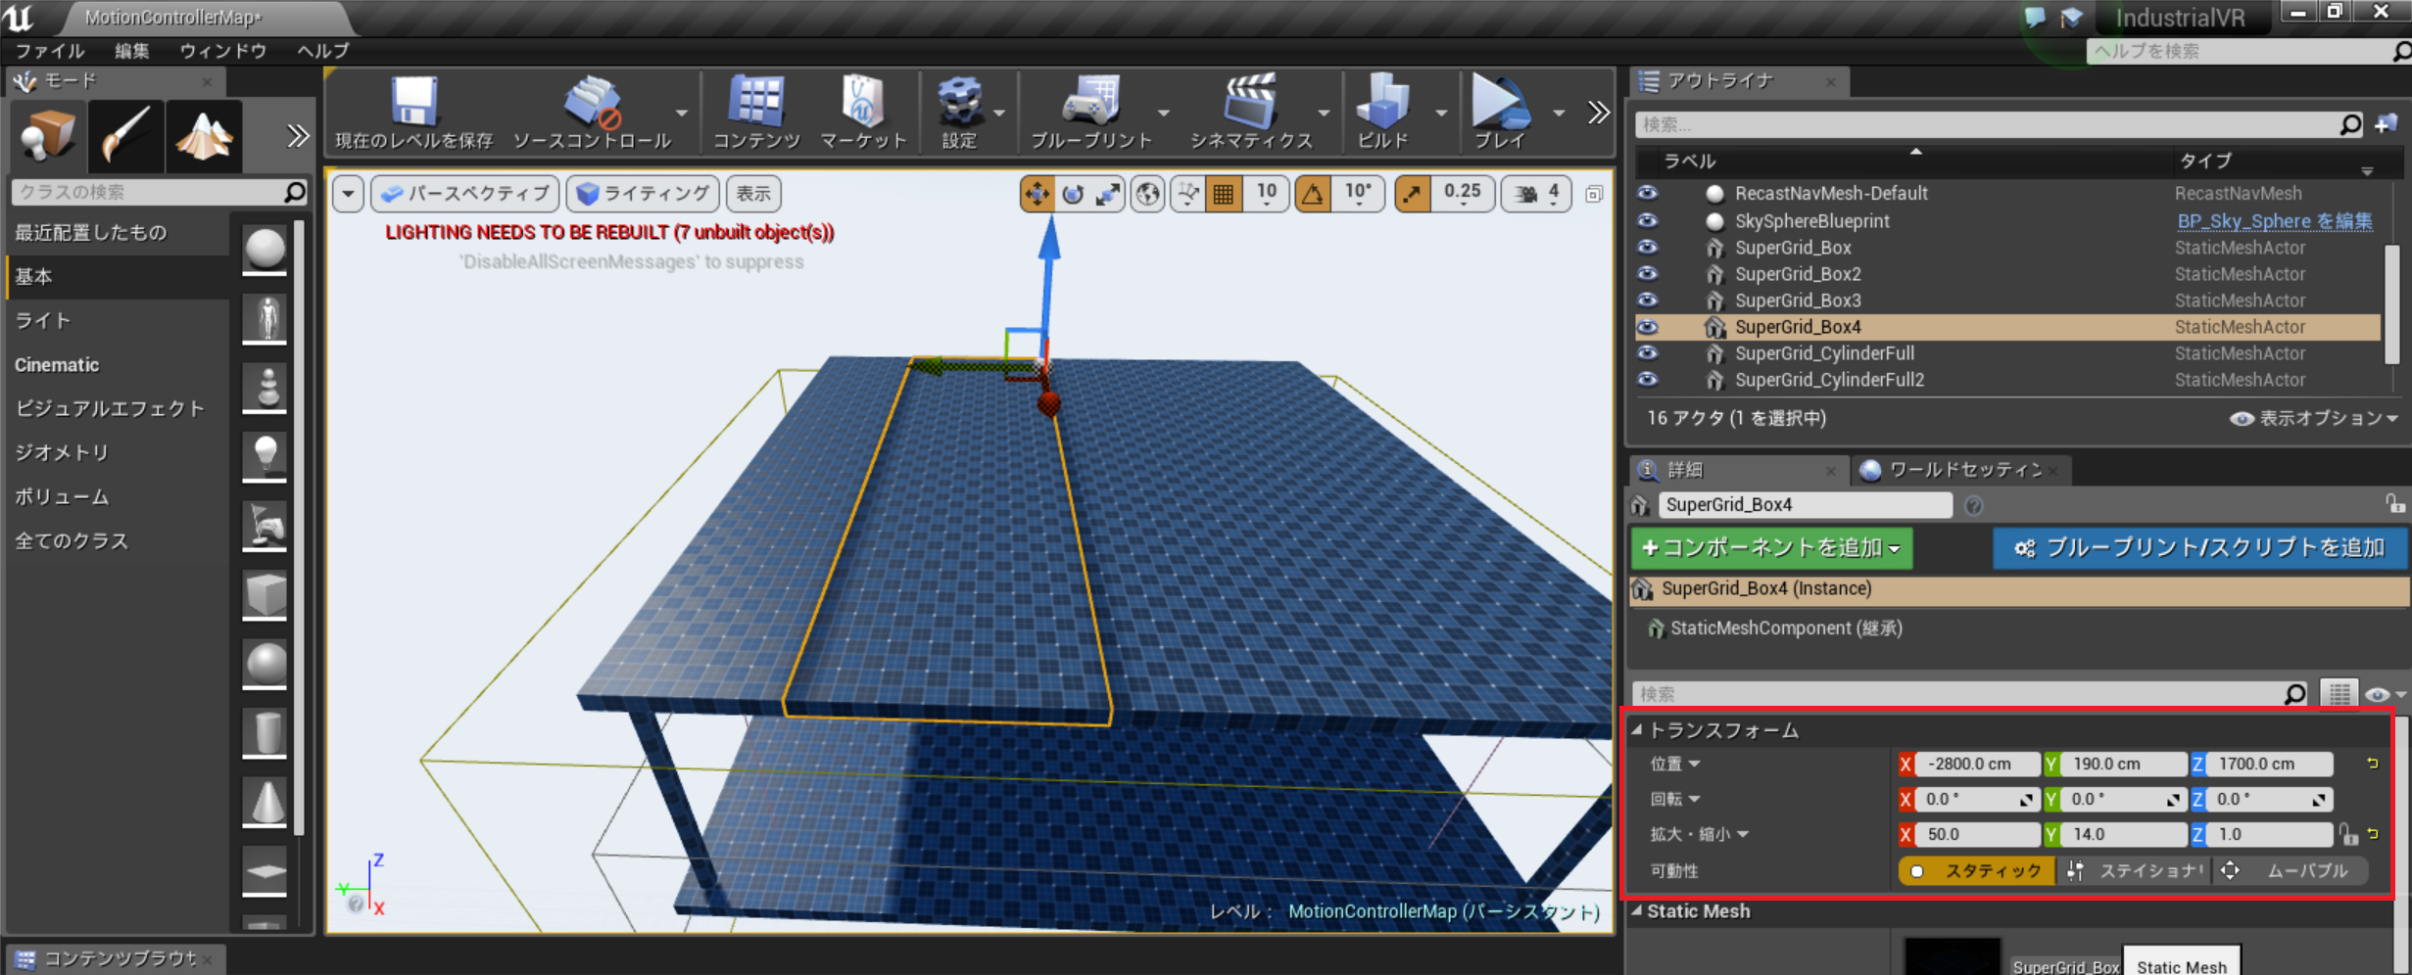Open the Perspective view mode dropdown
This screenshot has height=975, width=2412.
[465, 194]
